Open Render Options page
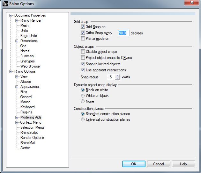Screen dimensions: 201x173 [x=32, y=138]
